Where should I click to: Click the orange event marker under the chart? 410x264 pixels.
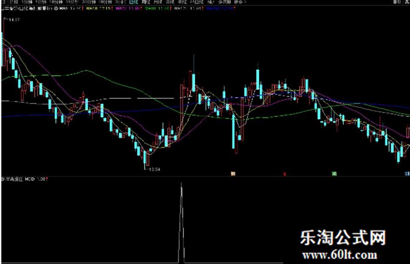[233, 173]
